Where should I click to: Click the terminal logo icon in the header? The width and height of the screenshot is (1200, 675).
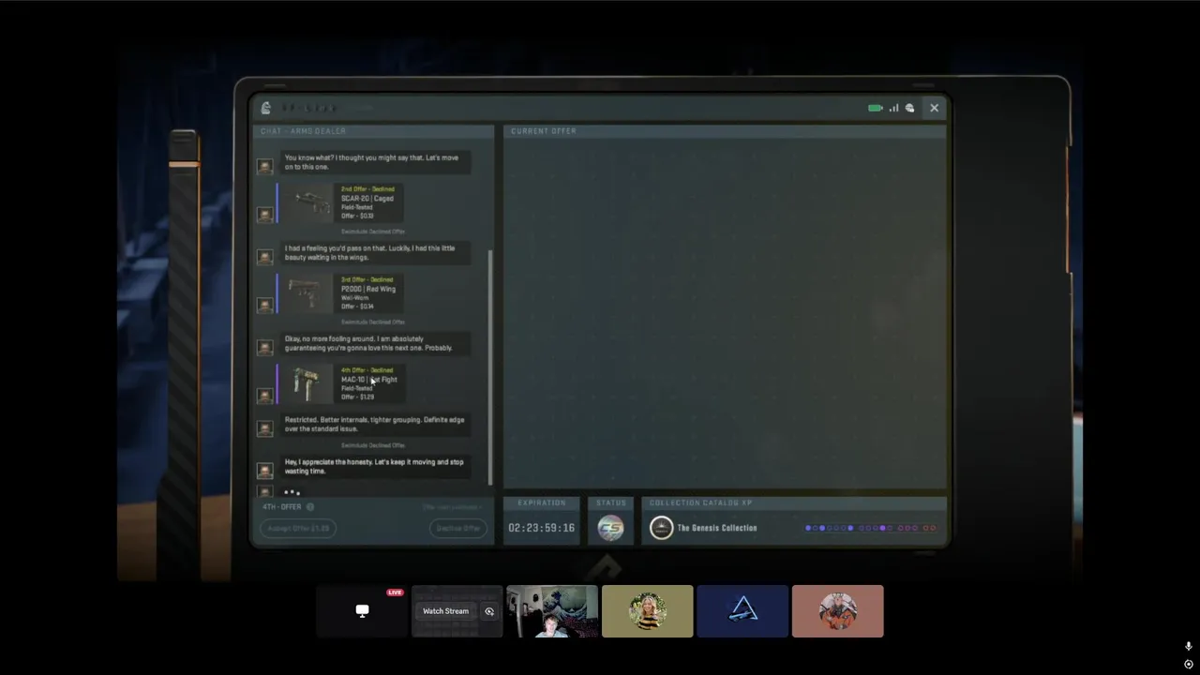266,108
